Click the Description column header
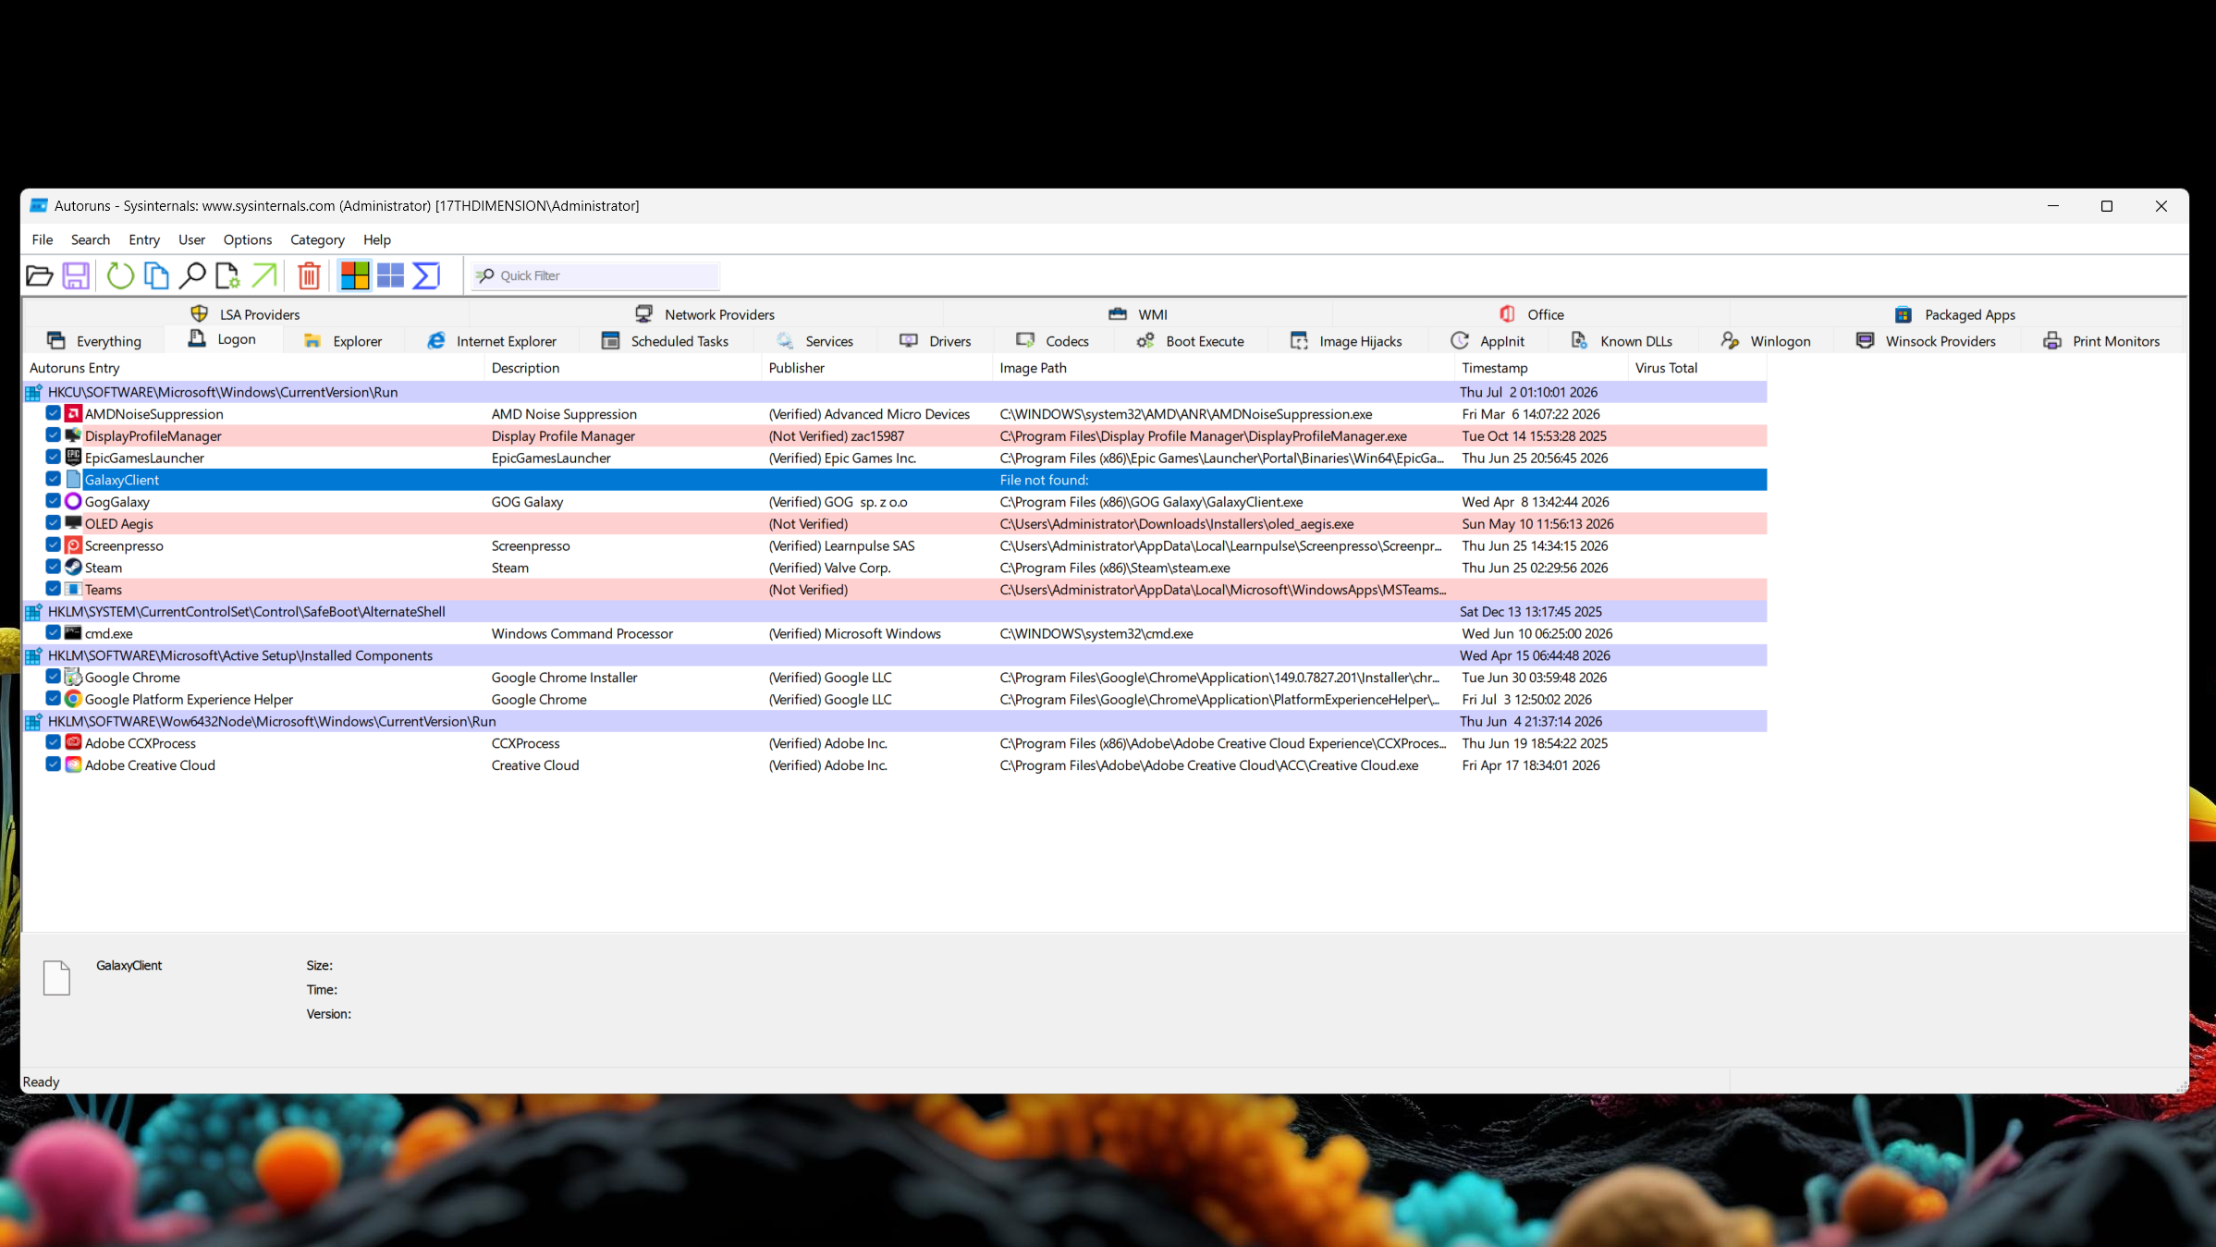 tap(623, 368)
